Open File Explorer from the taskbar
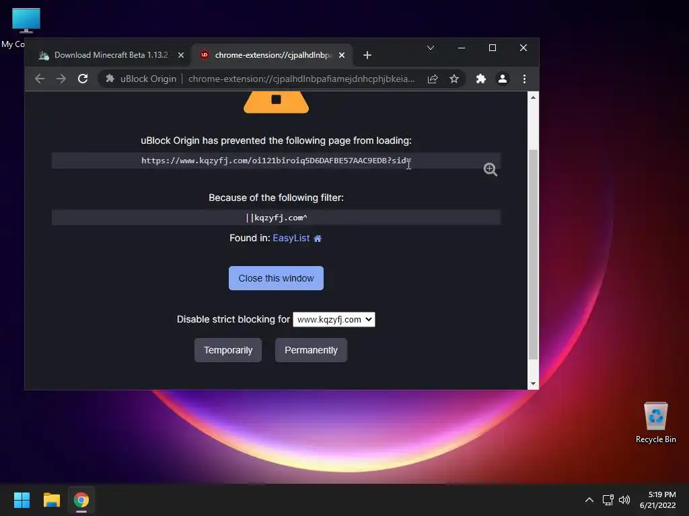 51,500
